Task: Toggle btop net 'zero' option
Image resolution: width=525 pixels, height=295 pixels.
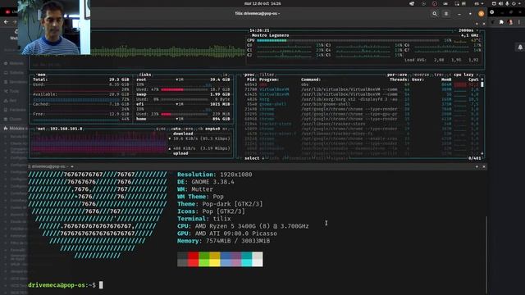Action: [189, 129]
